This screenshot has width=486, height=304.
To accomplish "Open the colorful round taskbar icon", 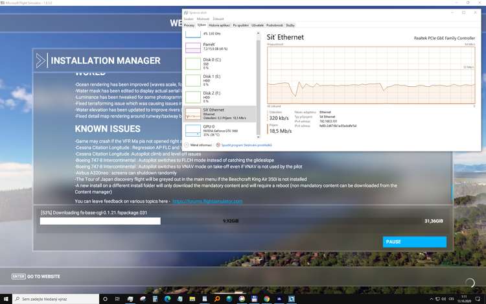I will coord(242,299).
